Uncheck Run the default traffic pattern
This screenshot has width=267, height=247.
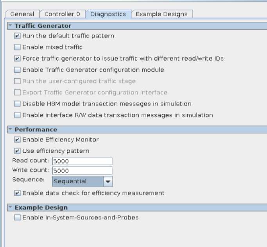click(x=17, y=36)
